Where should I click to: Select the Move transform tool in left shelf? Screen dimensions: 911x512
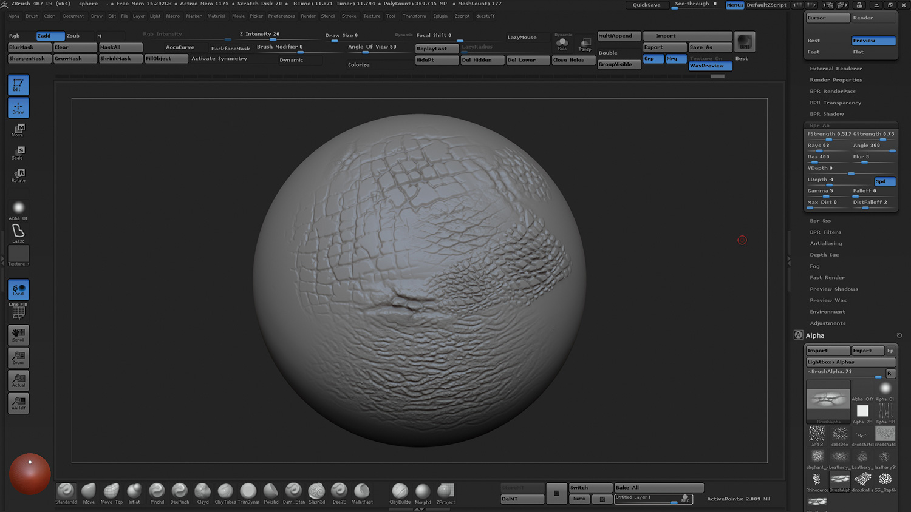coord(18,130)
